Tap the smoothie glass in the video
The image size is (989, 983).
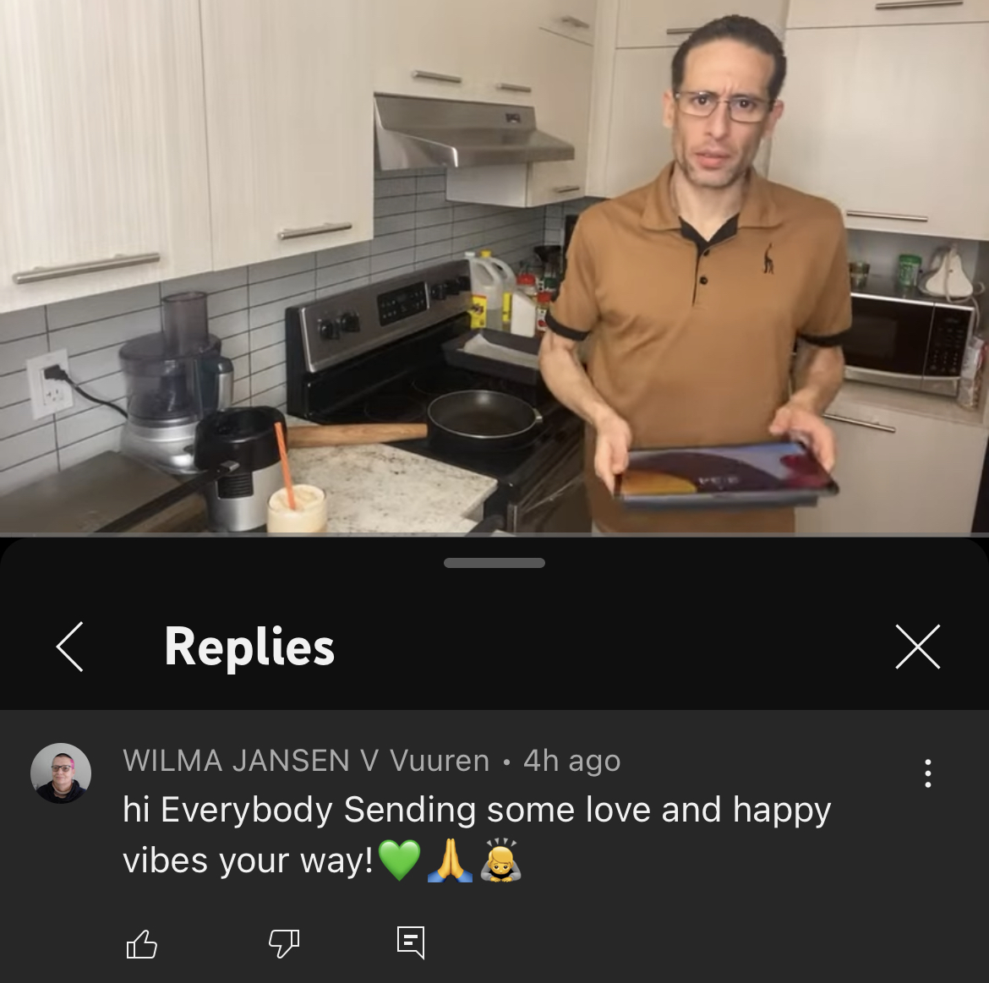(297, 508)
